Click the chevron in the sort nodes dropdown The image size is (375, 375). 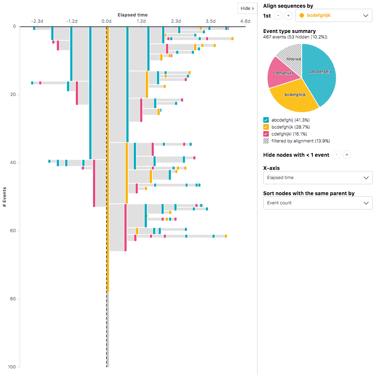pos(365,203)
